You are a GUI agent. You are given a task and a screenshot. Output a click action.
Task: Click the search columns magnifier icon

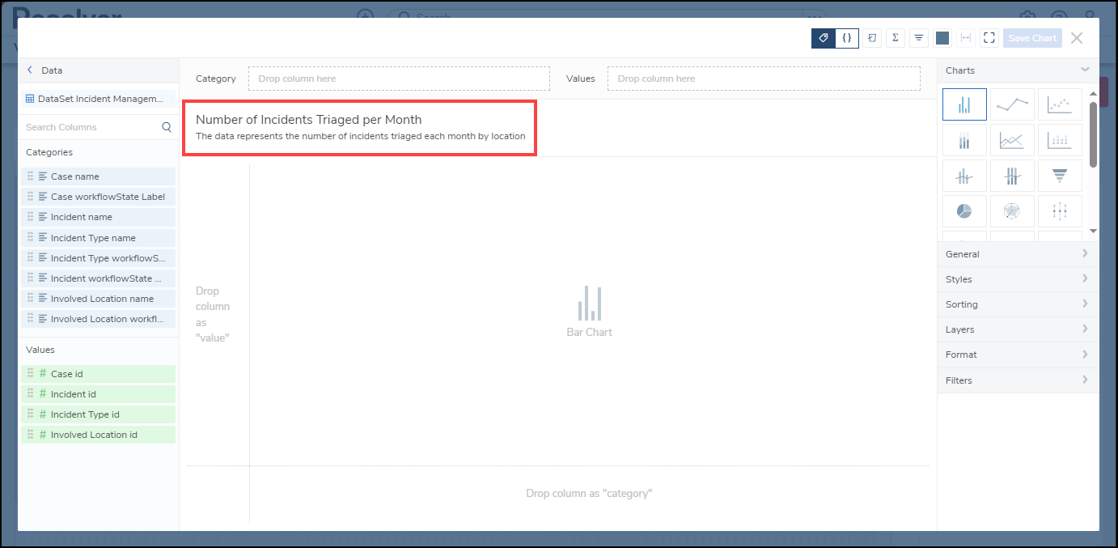click(x=167, y=127)
